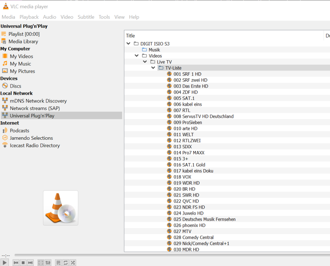Select channel 016 SAT.1 Gold
Viewport: 330px width, 266px height.
(189, 165)
